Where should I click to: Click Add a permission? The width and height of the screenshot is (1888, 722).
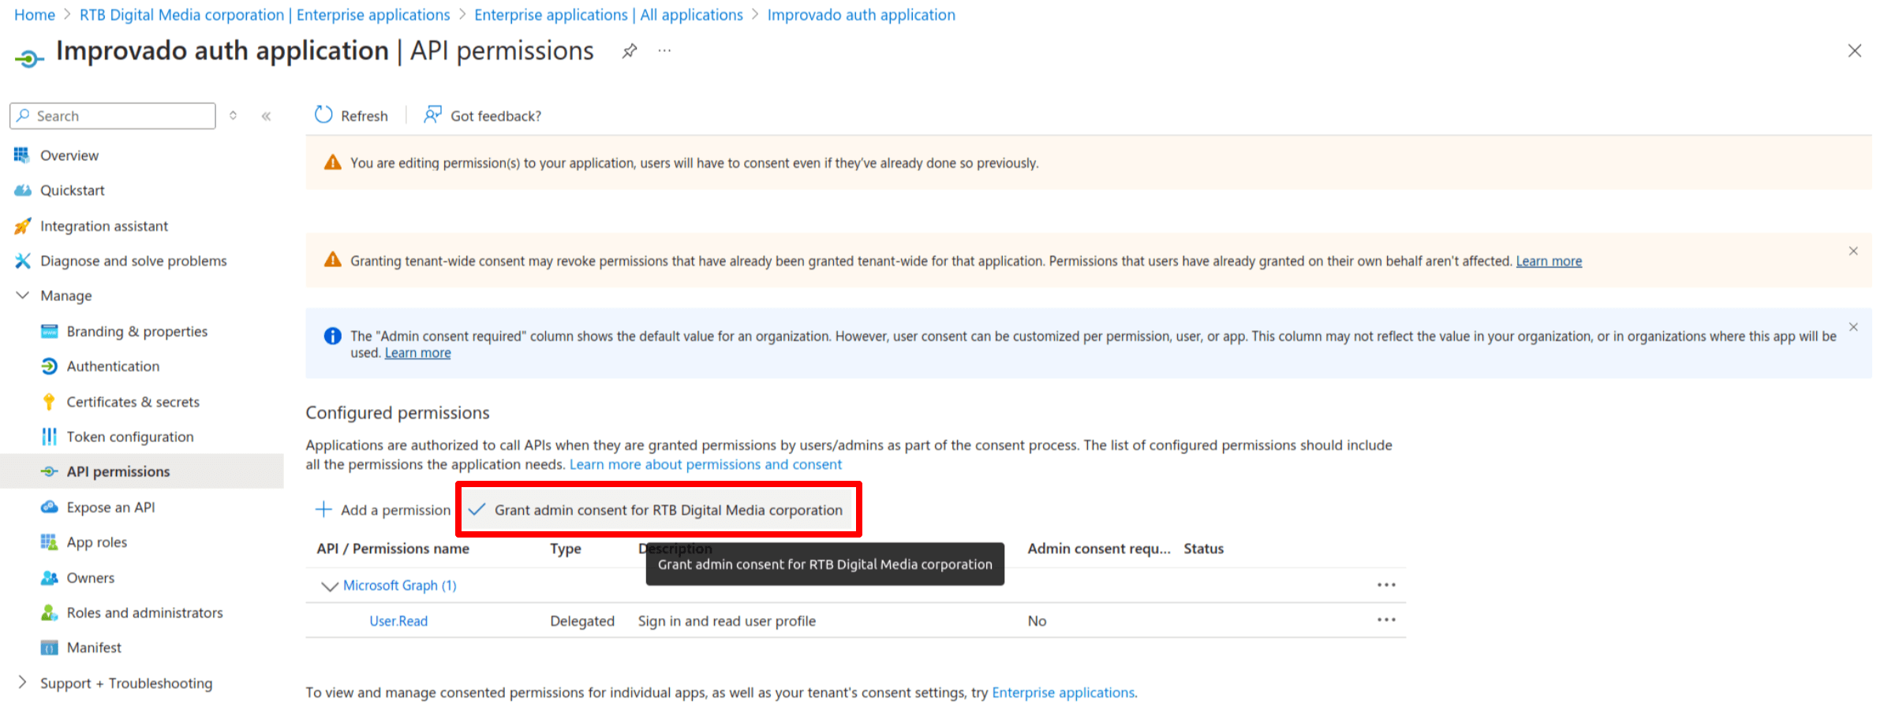click(383, 510)
